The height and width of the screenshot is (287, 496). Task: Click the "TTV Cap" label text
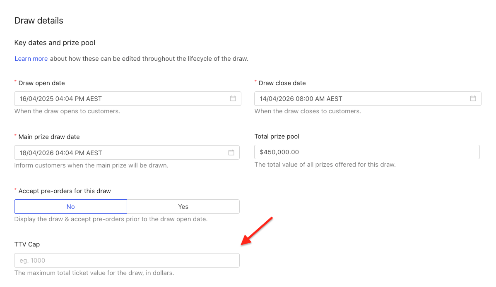[27, 244]
